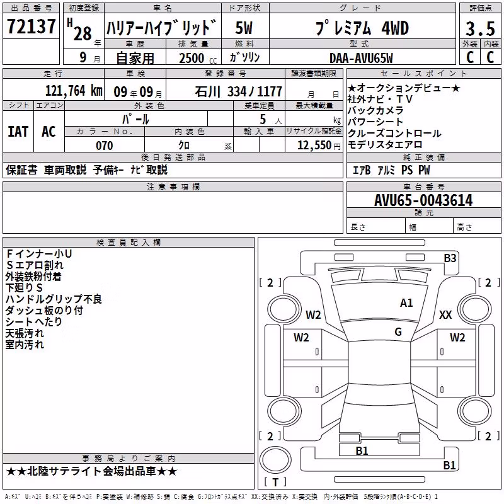Click the 幅 dimension field
504x504 pixels.
click(430, 226)
